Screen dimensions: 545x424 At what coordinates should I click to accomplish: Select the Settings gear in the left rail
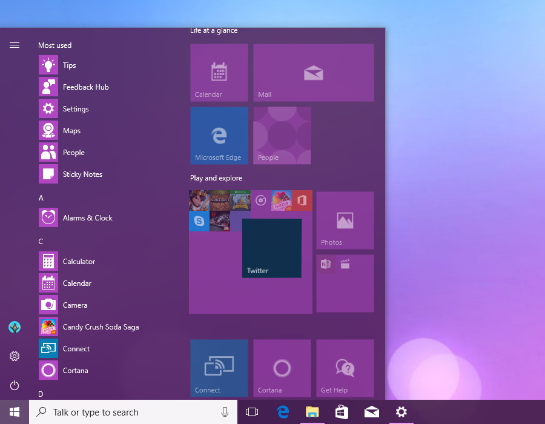tap(14, 356)
